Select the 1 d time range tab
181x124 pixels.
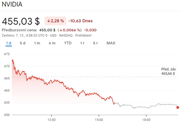(x=8, y=43)
